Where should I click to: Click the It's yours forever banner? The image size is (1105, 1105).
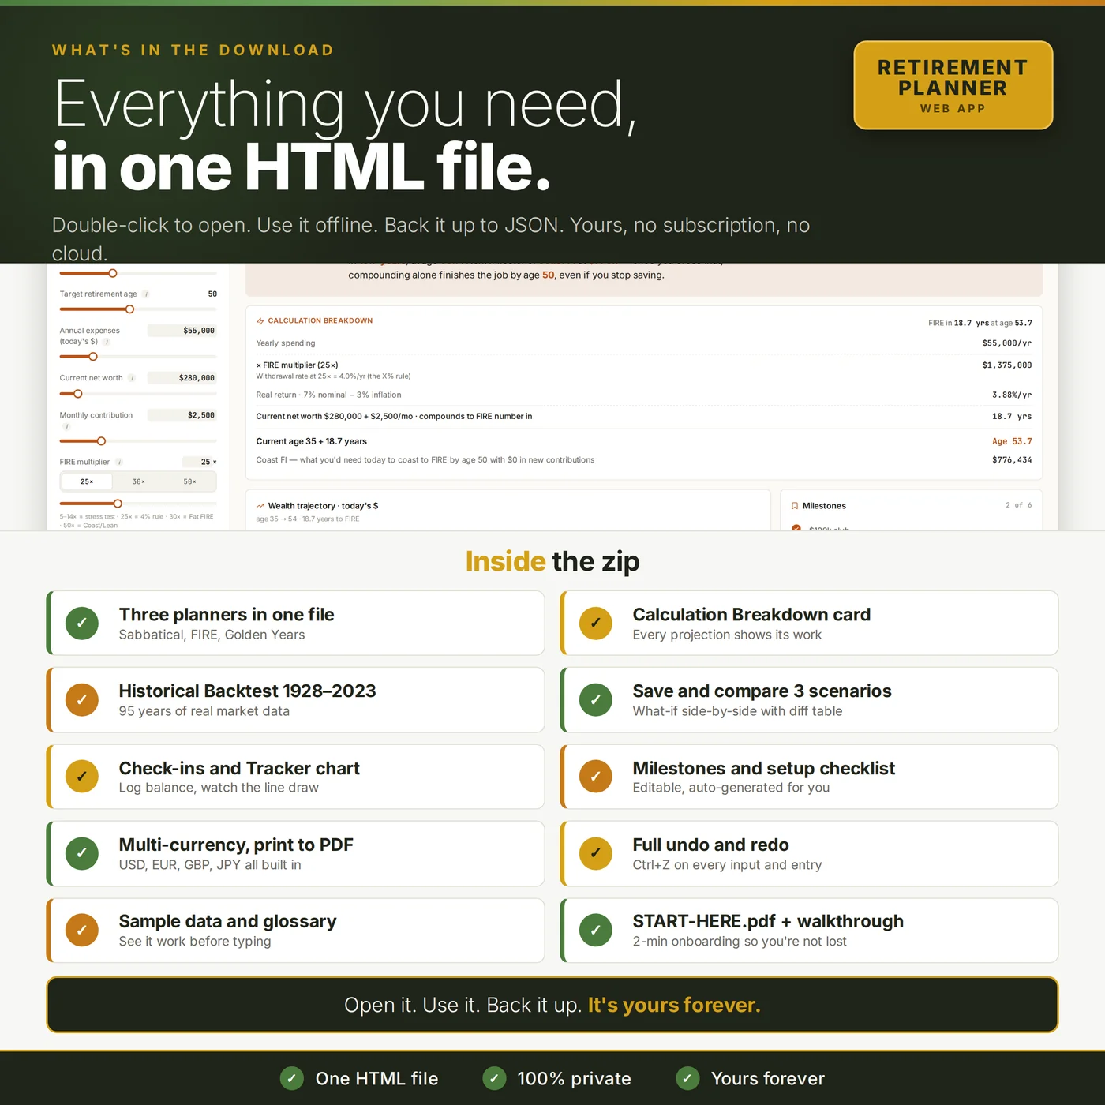[x=552, y=1005]
